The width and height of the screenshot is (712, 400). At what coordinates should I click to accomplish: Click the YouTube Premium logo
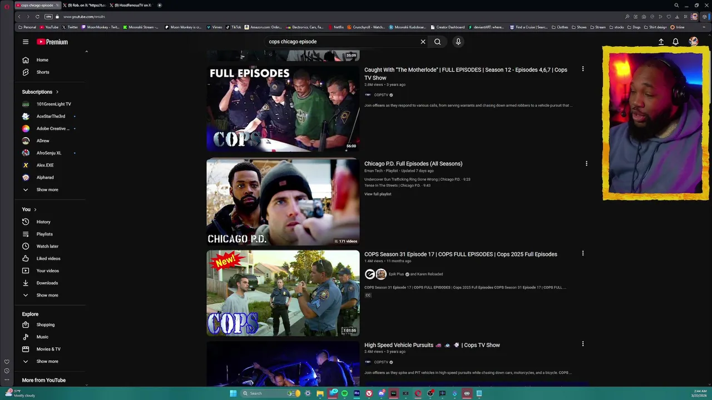point(52,42)
